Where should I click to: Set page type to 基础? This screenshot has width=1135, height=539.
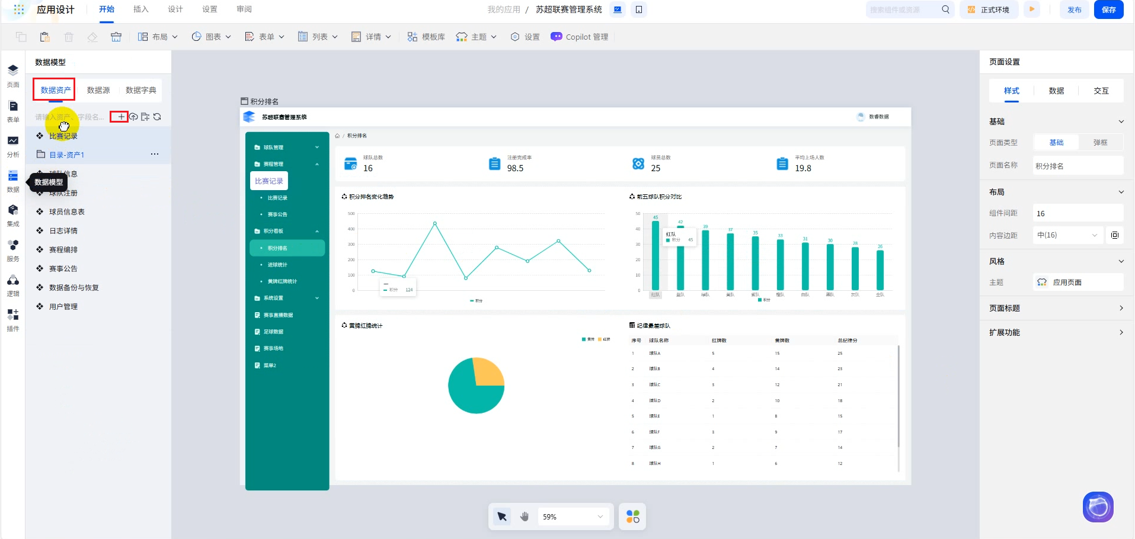tap(1056, 143)
